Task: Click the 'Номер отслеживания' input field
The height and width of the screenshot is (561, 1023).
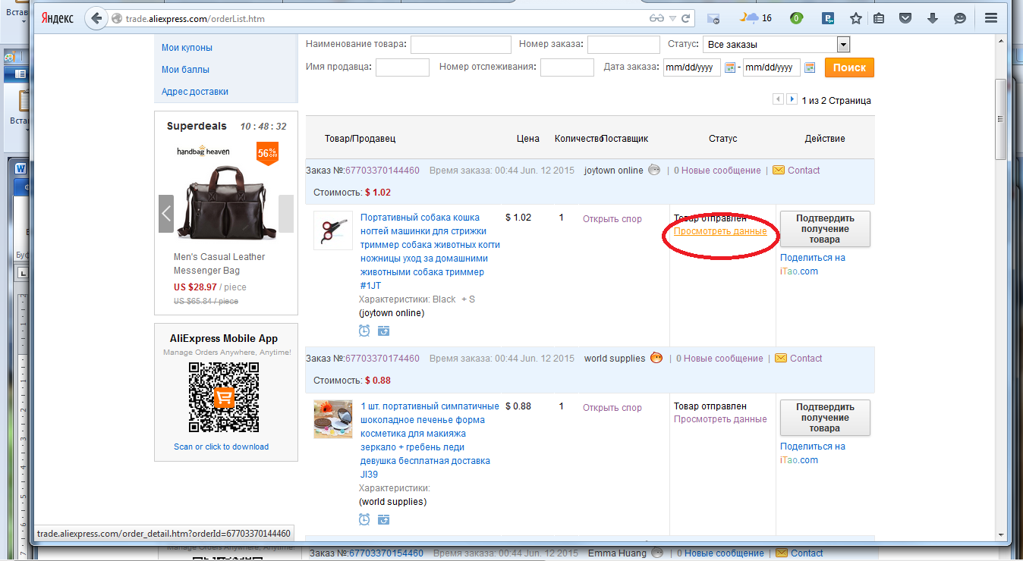Action: click(567, 67)
